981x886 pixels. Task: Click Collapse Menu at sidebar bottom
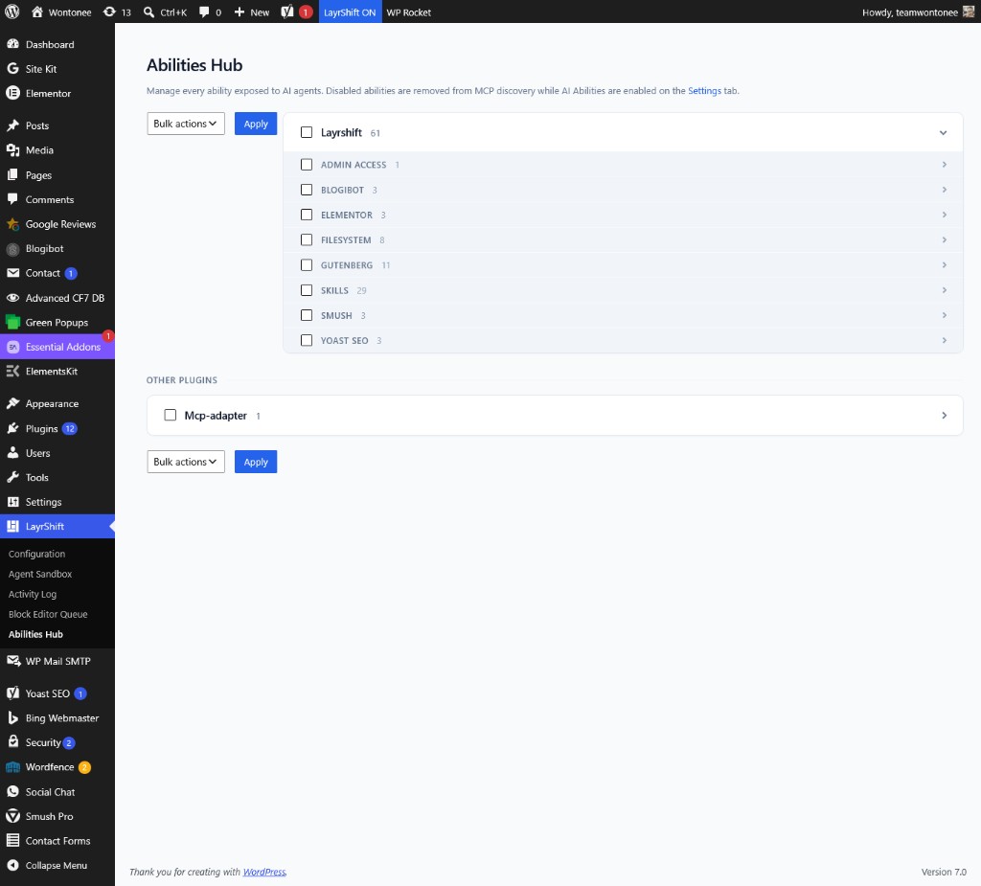click(57, 865)
